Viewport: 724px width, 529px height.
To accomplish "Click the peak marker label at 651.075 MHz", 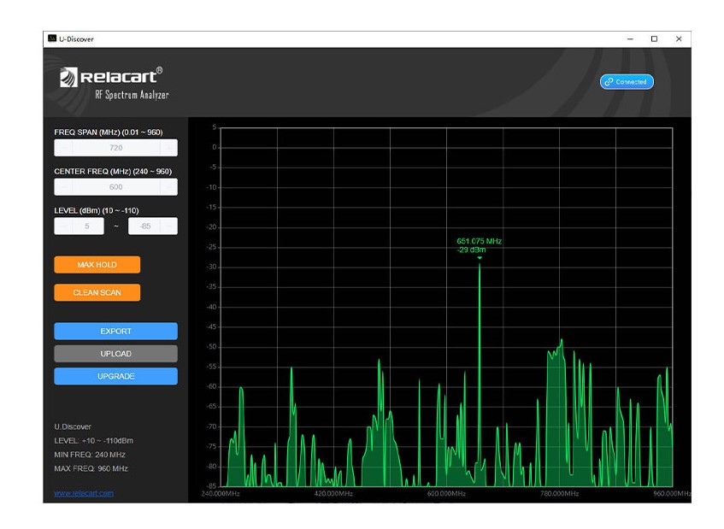I will 479,245.
